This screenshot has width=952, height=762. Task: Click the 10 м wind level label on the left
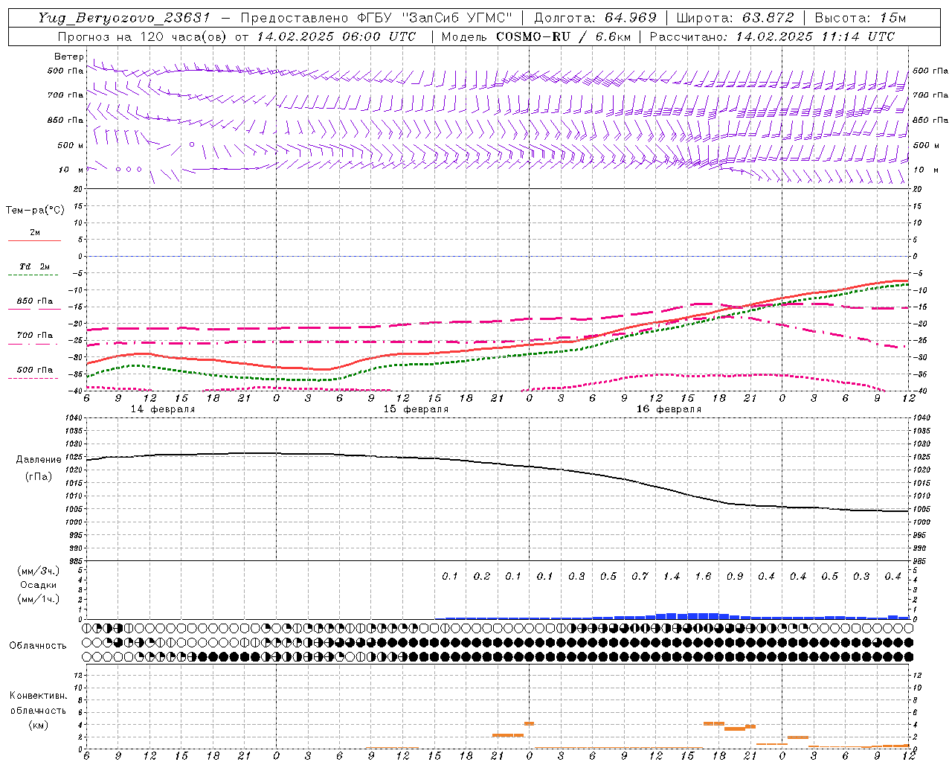coord(71,170)
